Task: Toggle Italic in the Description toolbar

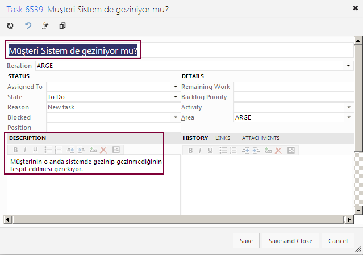Action: click(25, 150)
